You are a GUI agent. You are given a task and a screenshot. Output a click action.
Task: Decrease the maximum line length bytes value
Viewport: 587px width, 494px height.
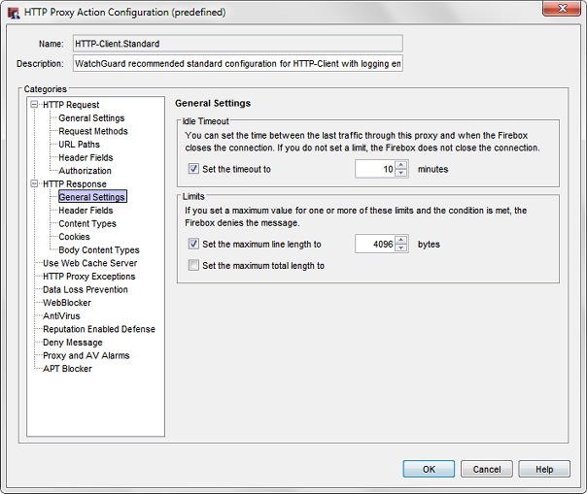[x=401, y=249]
